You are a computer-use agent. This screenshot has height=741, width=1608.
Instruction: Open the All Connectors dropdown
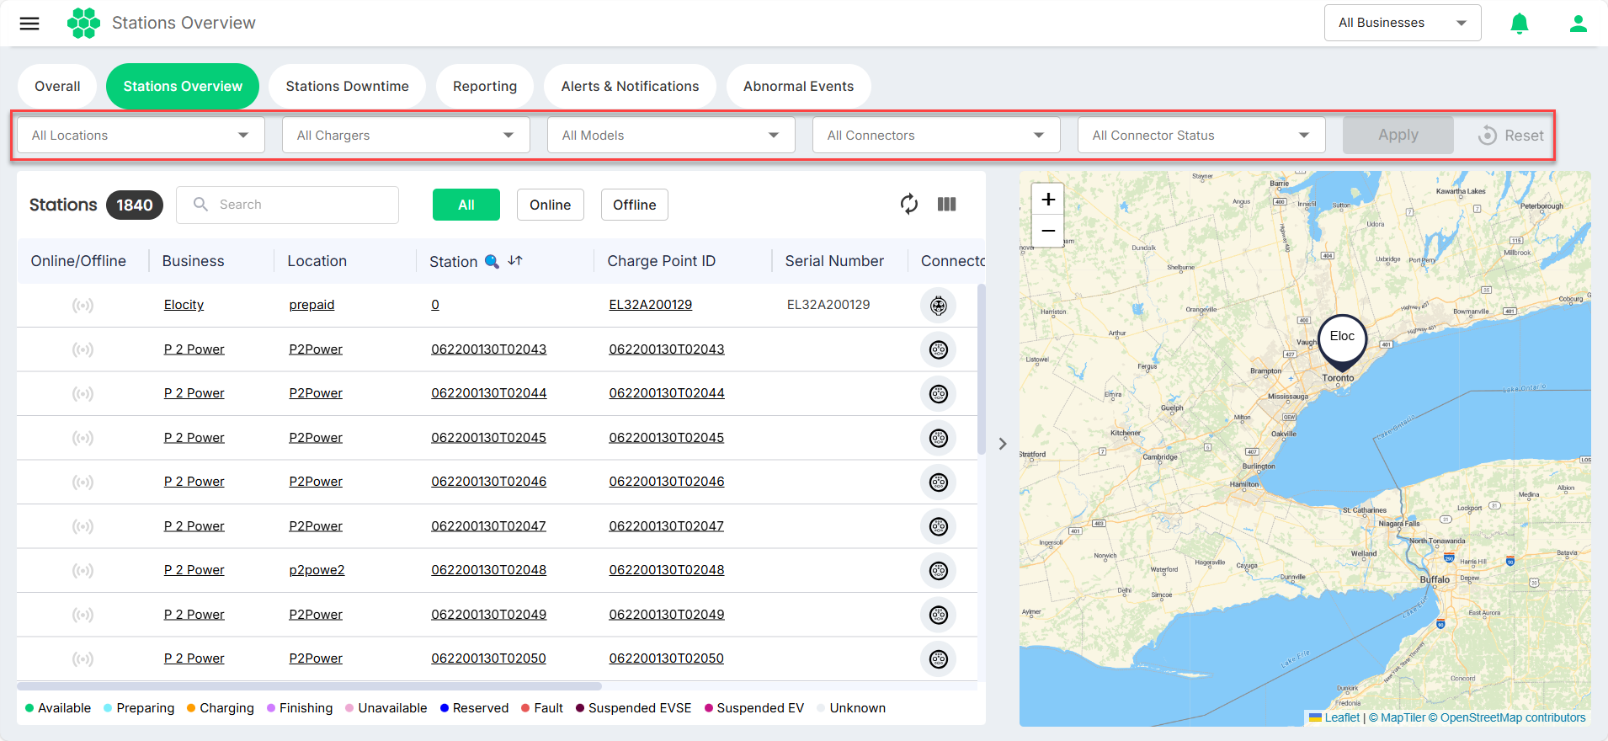tap(936, 136)
